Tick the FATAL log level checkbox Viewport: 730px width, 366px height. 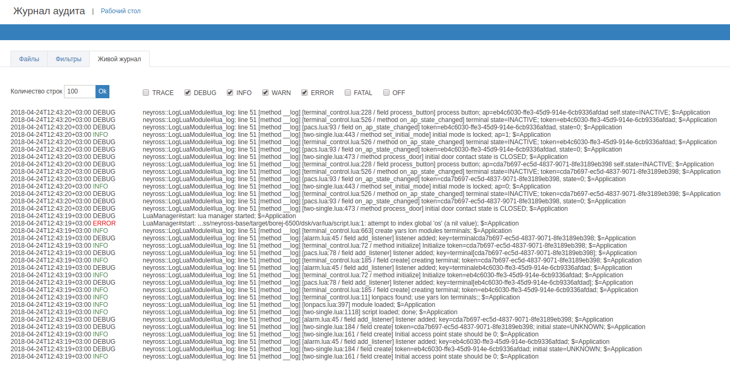[x=348, y=93]
